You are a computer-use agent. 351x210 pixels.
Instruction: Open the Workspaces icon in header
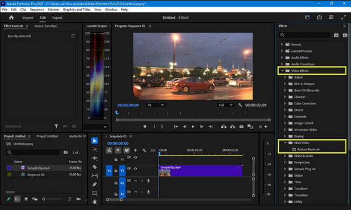331,17
